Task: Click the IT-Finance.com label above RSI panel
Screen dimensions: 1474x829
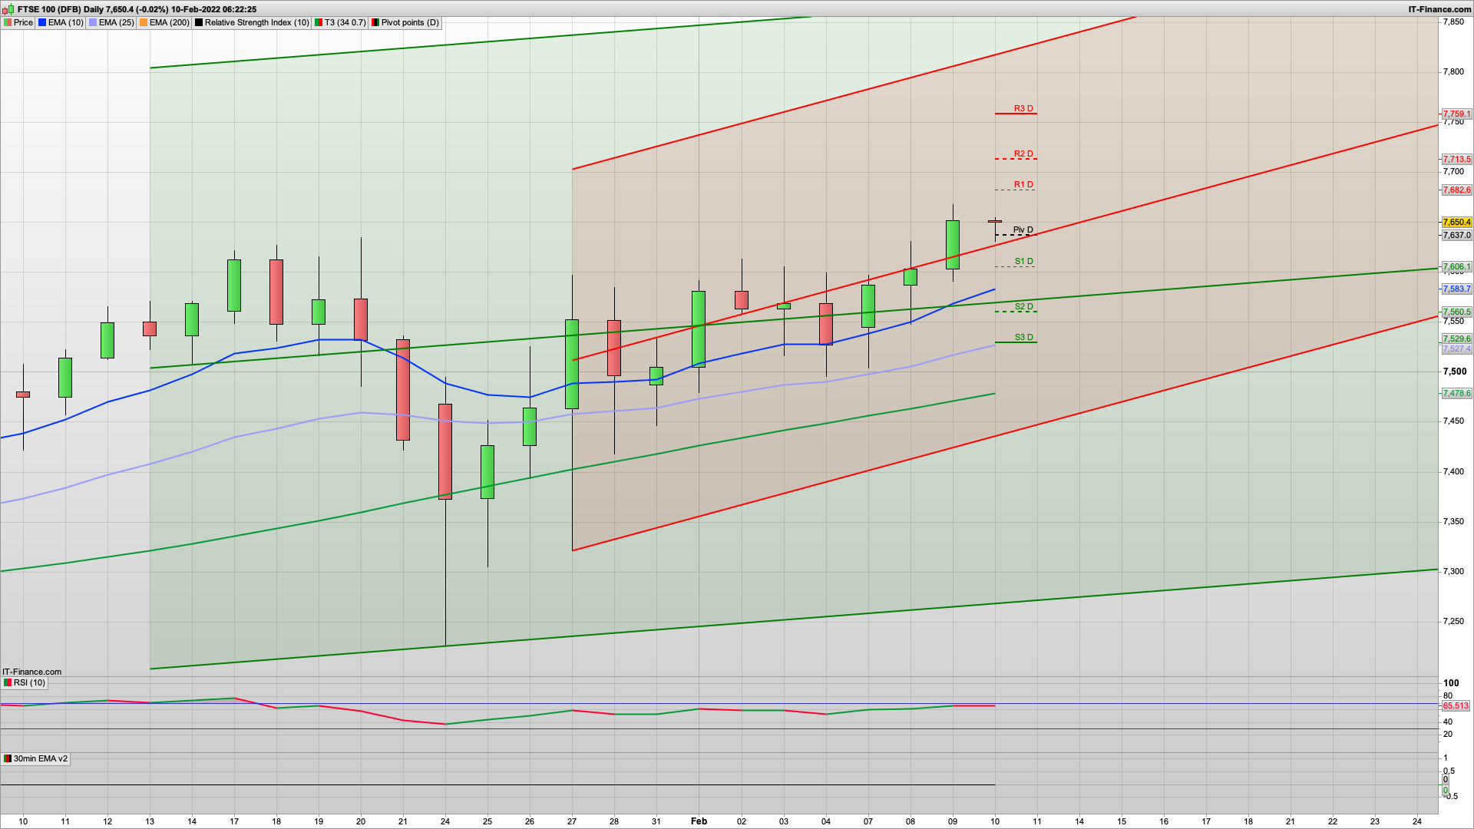Action: tap(31, 672)
